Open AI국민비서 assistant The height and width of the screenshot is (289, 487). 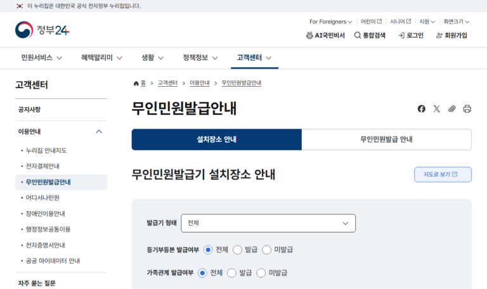tap(325, 35)
